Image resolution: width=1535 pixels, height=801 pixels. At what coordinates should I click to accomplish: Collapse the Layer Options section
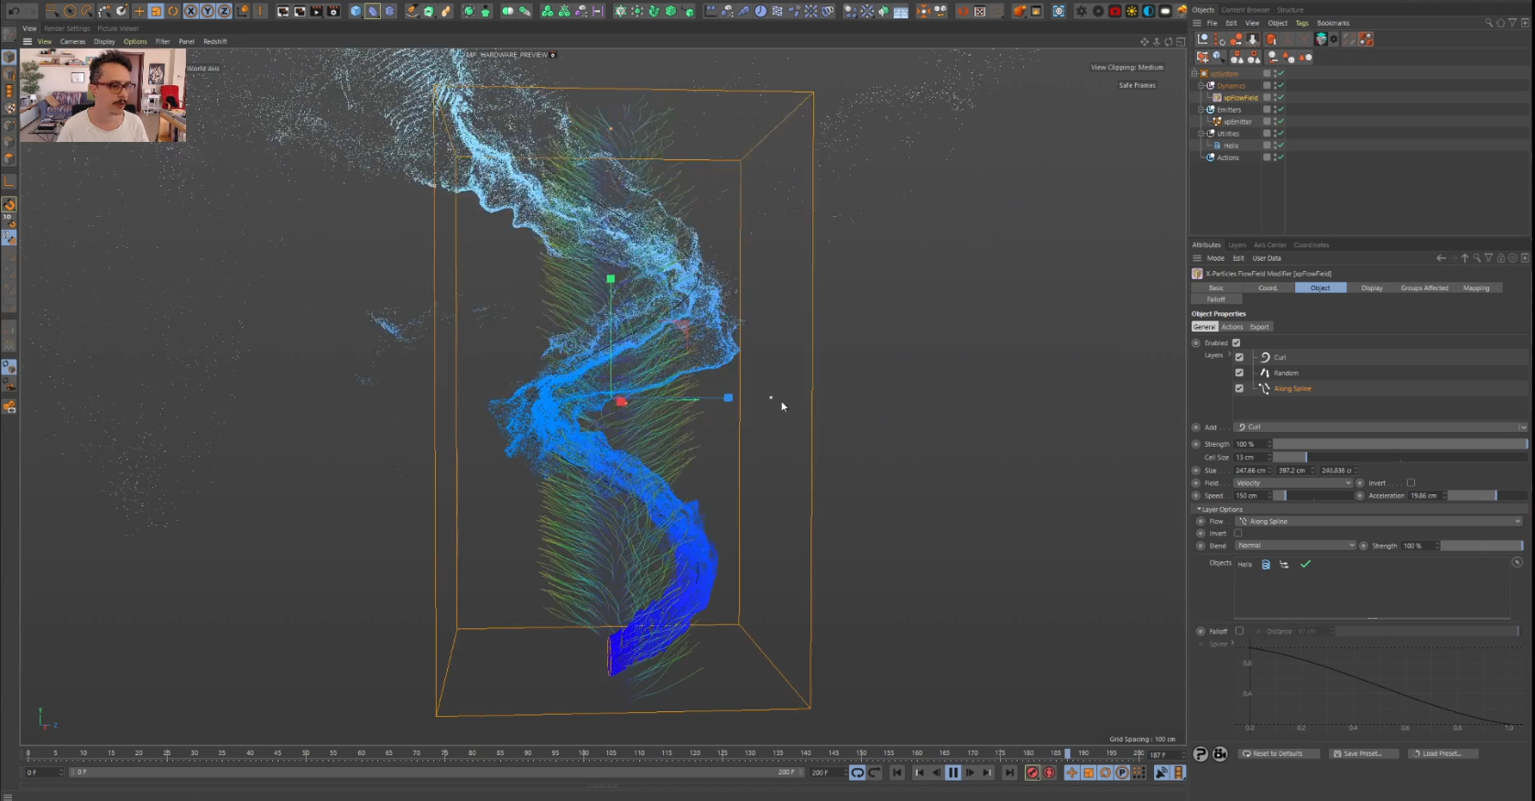click(x=1198, y=509)
